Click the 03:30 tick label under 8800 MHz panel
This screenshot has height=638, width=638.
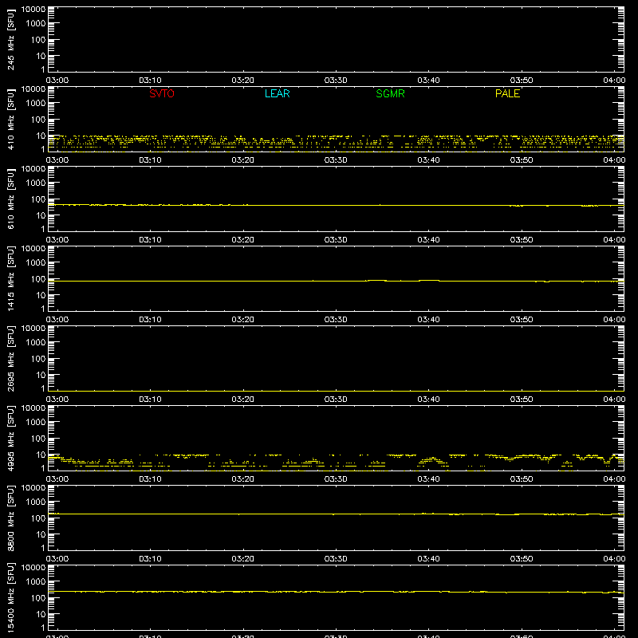coord(336,559)
